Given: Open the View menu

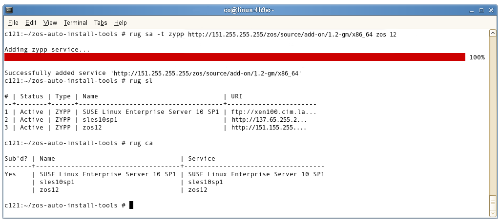Looking at the screenshot, I should tap(50, 22).
